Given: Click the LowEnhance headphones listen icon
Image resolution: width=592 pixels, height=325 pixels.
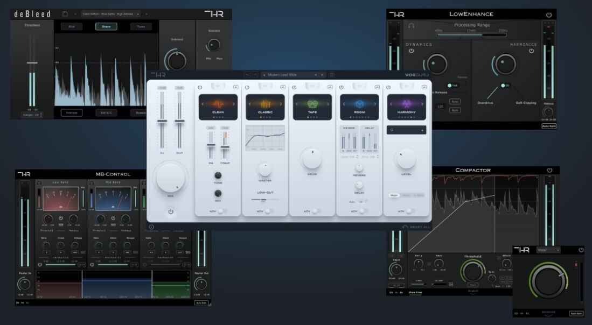Looking at the screenshot, I should point(412,25).
